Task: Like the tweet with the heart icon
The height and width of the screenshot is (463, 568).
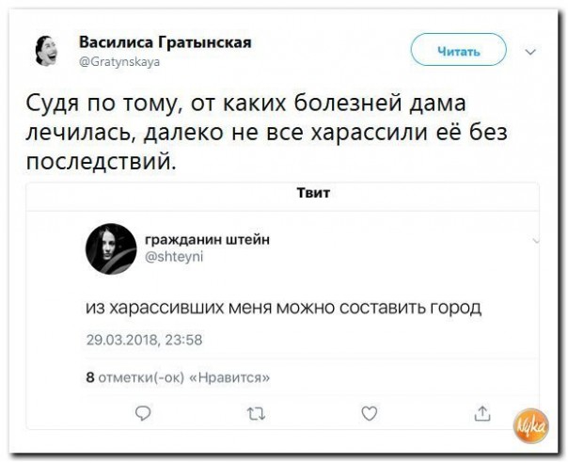Action: pos(370,411)
